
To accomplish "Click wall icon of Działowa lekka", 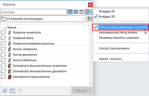I will coord(9,38).
